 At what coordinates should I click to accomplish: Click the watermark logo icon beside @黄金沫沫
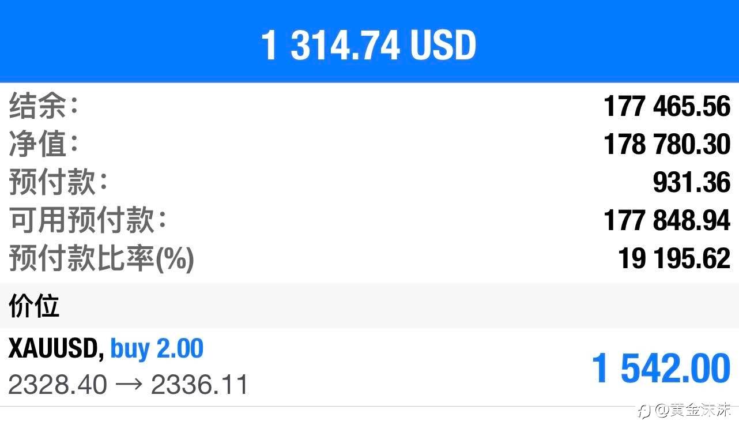tap(646, 411)
